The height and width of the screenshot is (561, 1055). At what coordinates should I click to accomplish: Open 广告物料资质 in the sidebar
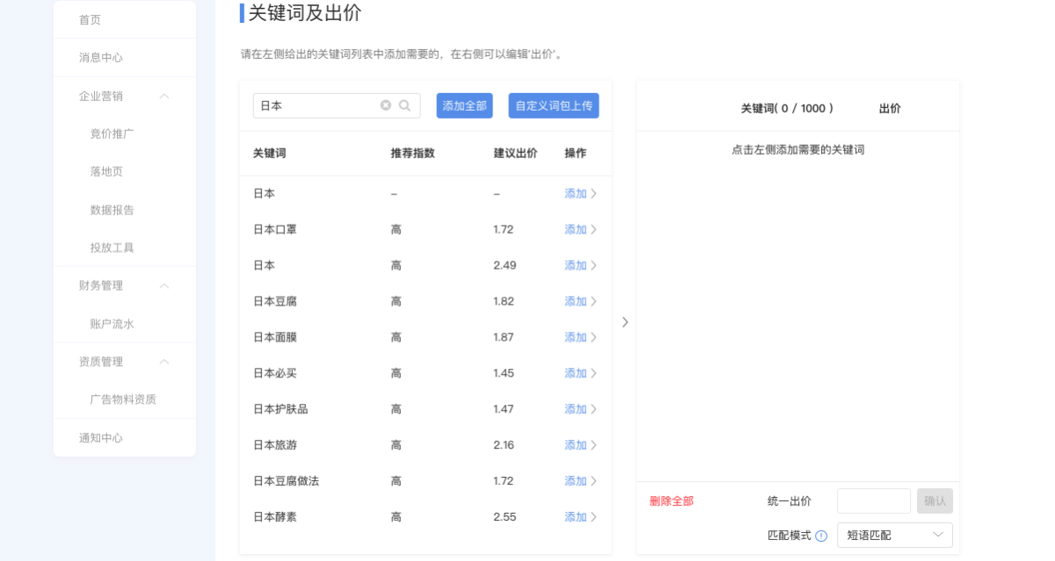point(123,399)
